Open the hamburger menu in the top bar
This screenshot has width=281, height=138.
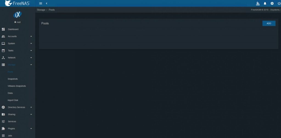click(x=41, y=3)
